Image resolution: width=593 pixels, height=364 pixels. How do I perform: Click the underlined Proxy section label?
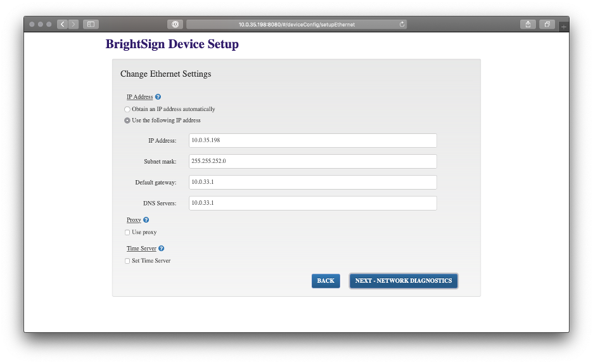pyautogui.click(x=134, y=220)
